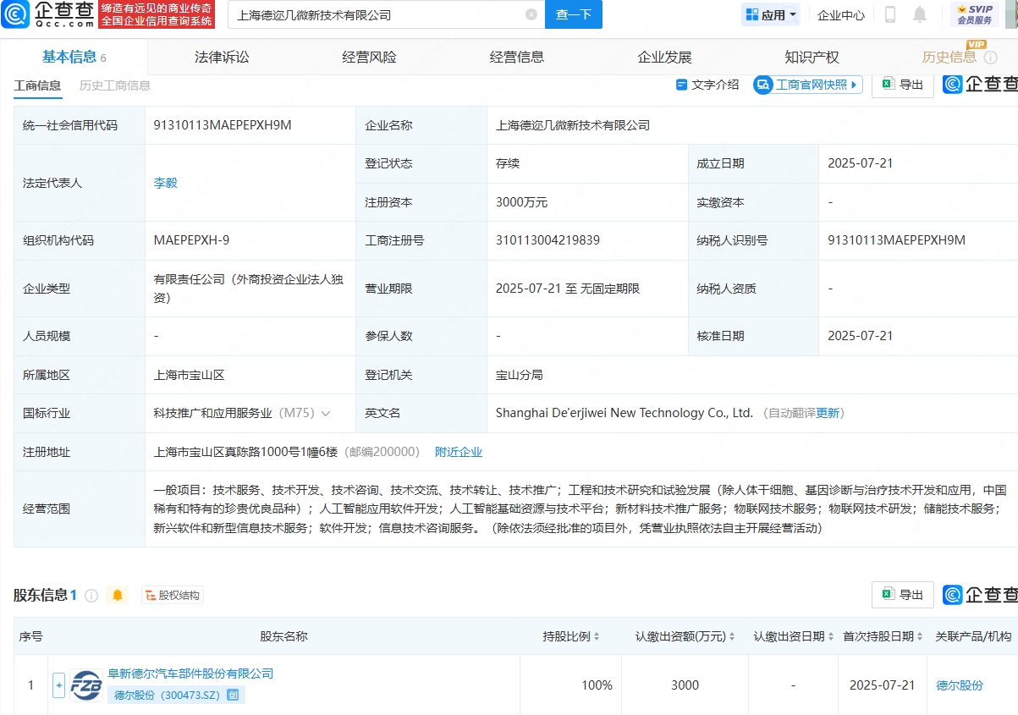This screenshot has width=1018, height=715.
Task: Click the FZB shareholder logo
Action: [x=86, y=685]
